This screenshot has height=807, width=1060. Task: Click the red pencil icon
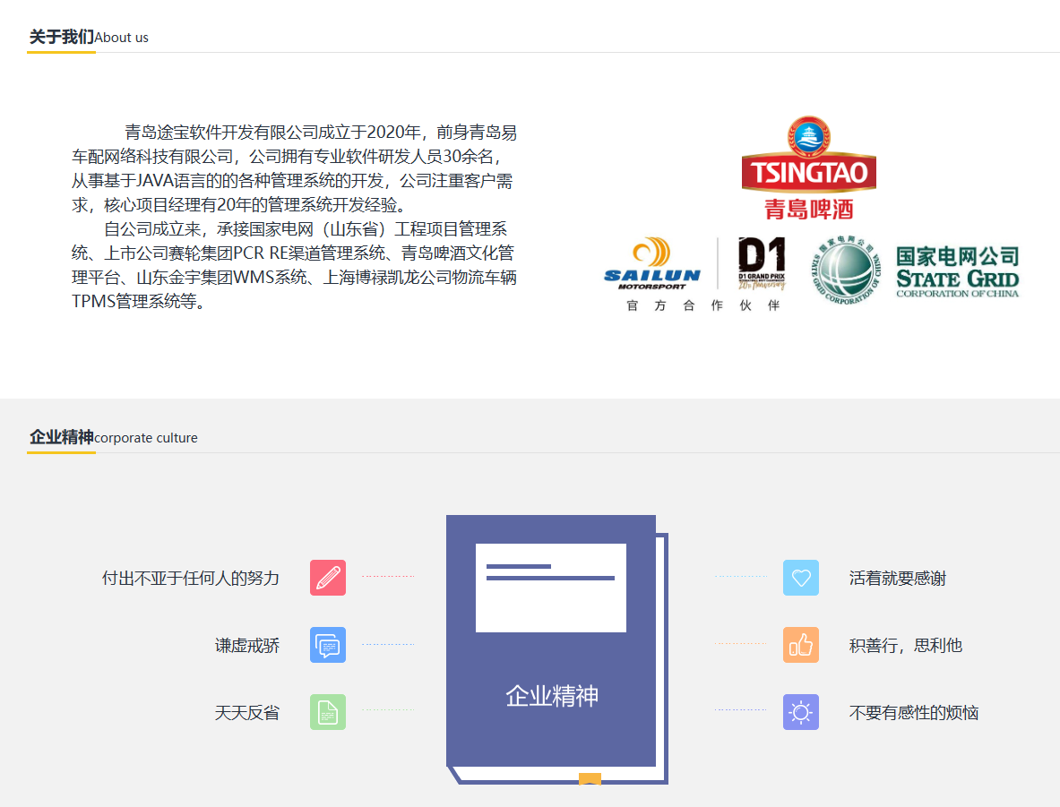328,578
